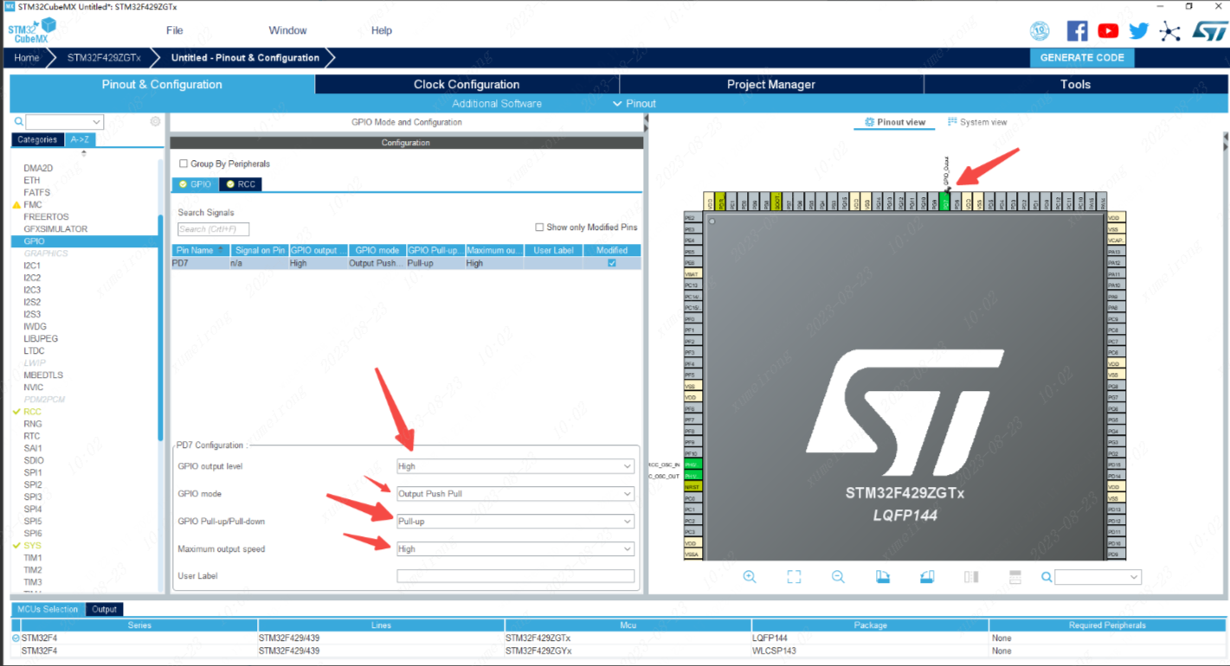Click the Facebook icon in the header

coord(1077,31)
